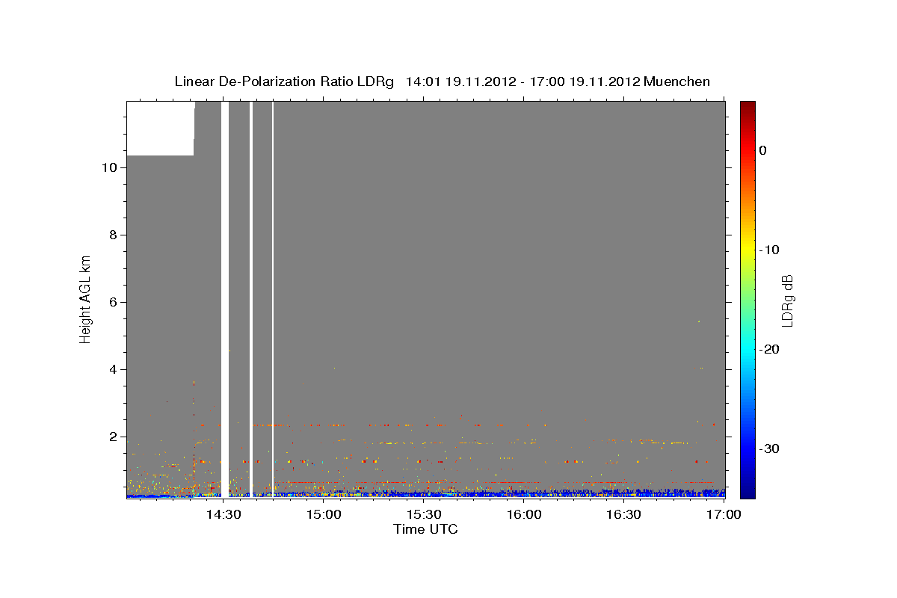This screenshot has height=598, width=897.
Task: Click the 15:00 time tick label
Action: click(x=324, y=514)
